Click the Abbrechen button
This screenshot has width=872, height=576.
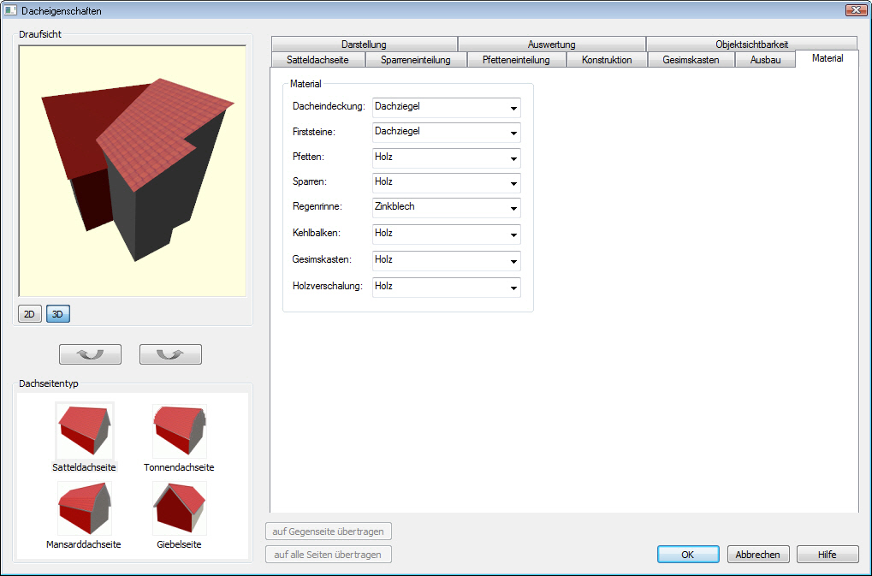[x=758, y=555]
